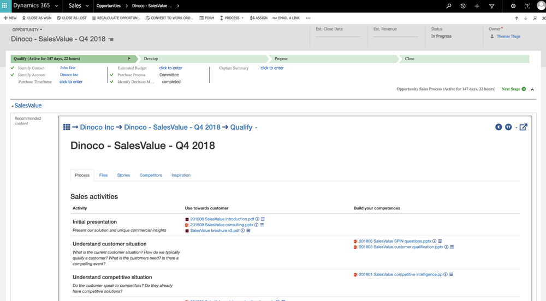Switch to the Files tab
546x301 pixels.
click(103, 175)
